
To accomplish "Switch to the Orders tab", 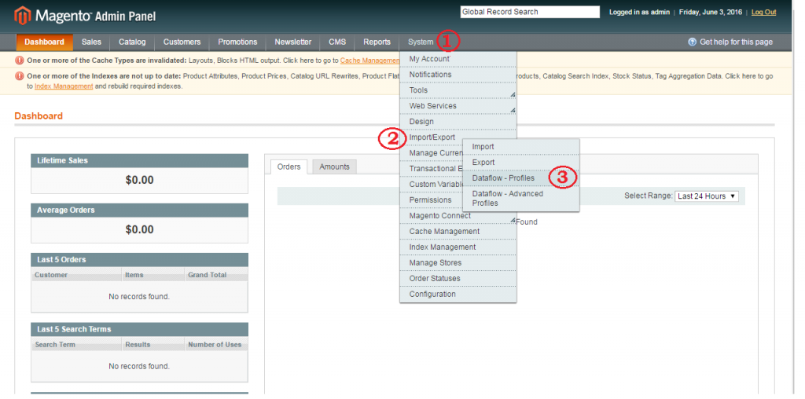I will 289,167.
